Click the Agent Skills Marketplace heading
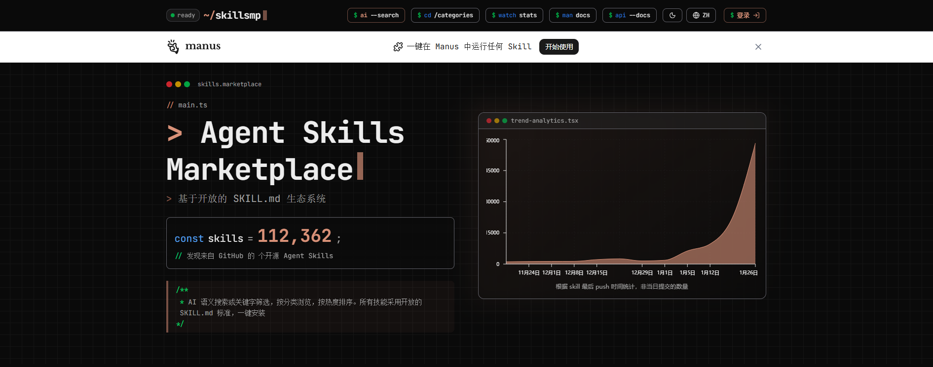The image size is (933, 367). (x=286, y=151)
